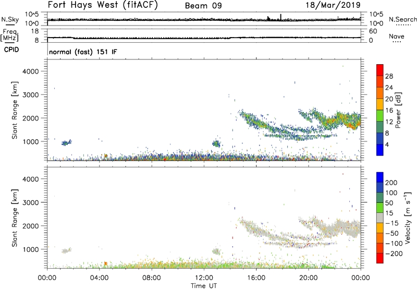
Task: Pick the bright blue bottom segment of power colorbar
Action: (380, 150)
